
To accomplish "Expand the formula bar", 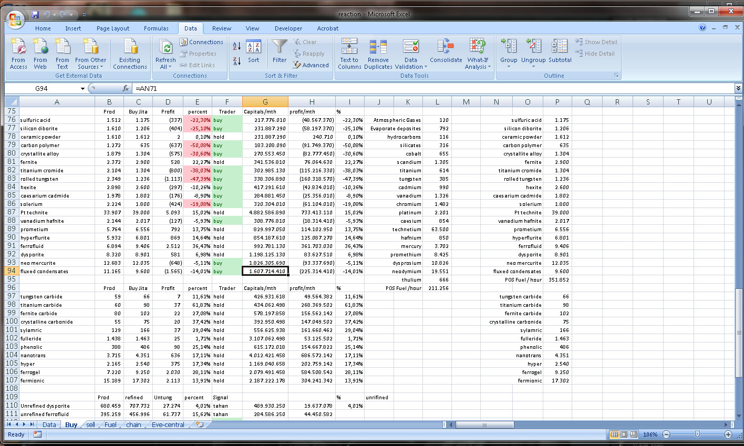I will 738,88.
